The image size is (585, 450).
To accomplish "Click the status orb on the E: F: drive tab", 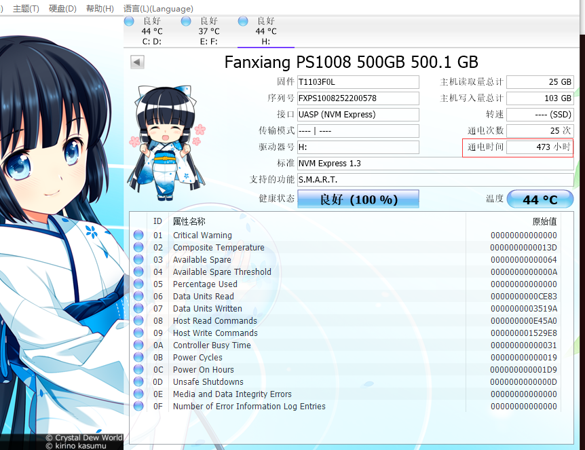I will 186,21.
